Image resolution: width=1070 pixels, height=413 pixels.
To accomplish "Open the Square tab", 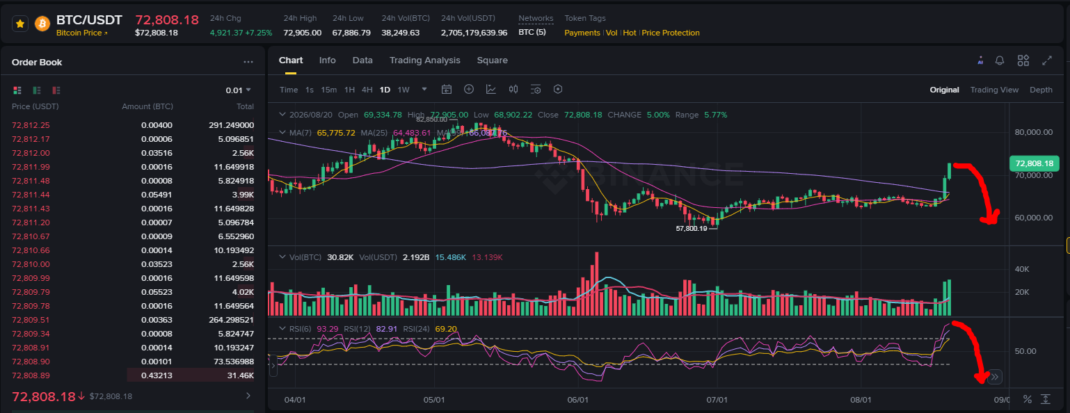I will click(x=493, y=60).
